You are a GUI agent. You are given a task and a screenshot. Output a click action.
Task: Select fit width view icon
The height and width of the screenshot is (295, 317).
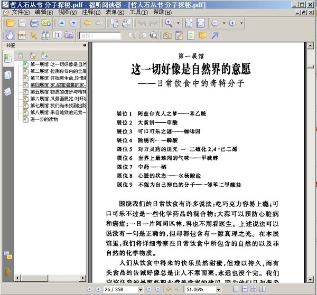201,23
